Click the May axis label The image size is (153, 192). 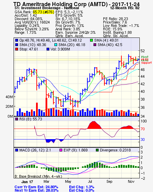click(68, 181)
